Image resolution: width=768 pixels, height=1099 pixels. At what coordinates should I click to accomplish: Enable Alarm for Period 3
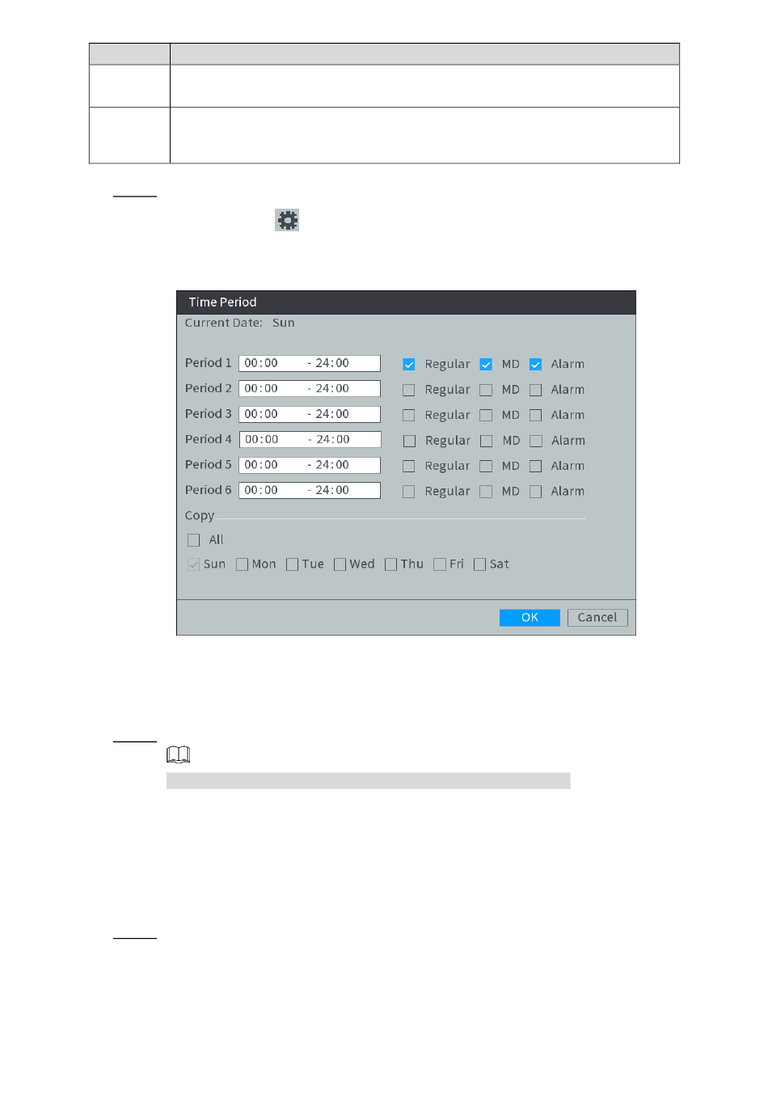(535, 416)
